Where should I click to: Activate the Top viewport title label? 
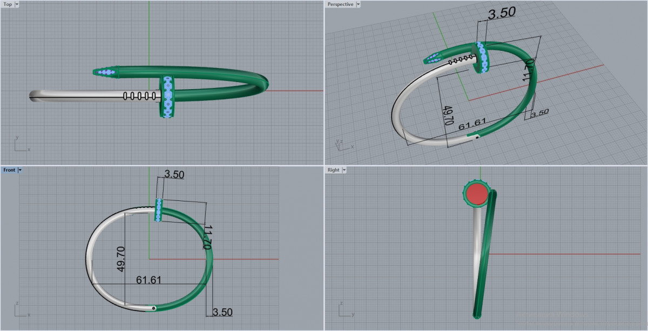pyautogui.click(x=8, y=4)
